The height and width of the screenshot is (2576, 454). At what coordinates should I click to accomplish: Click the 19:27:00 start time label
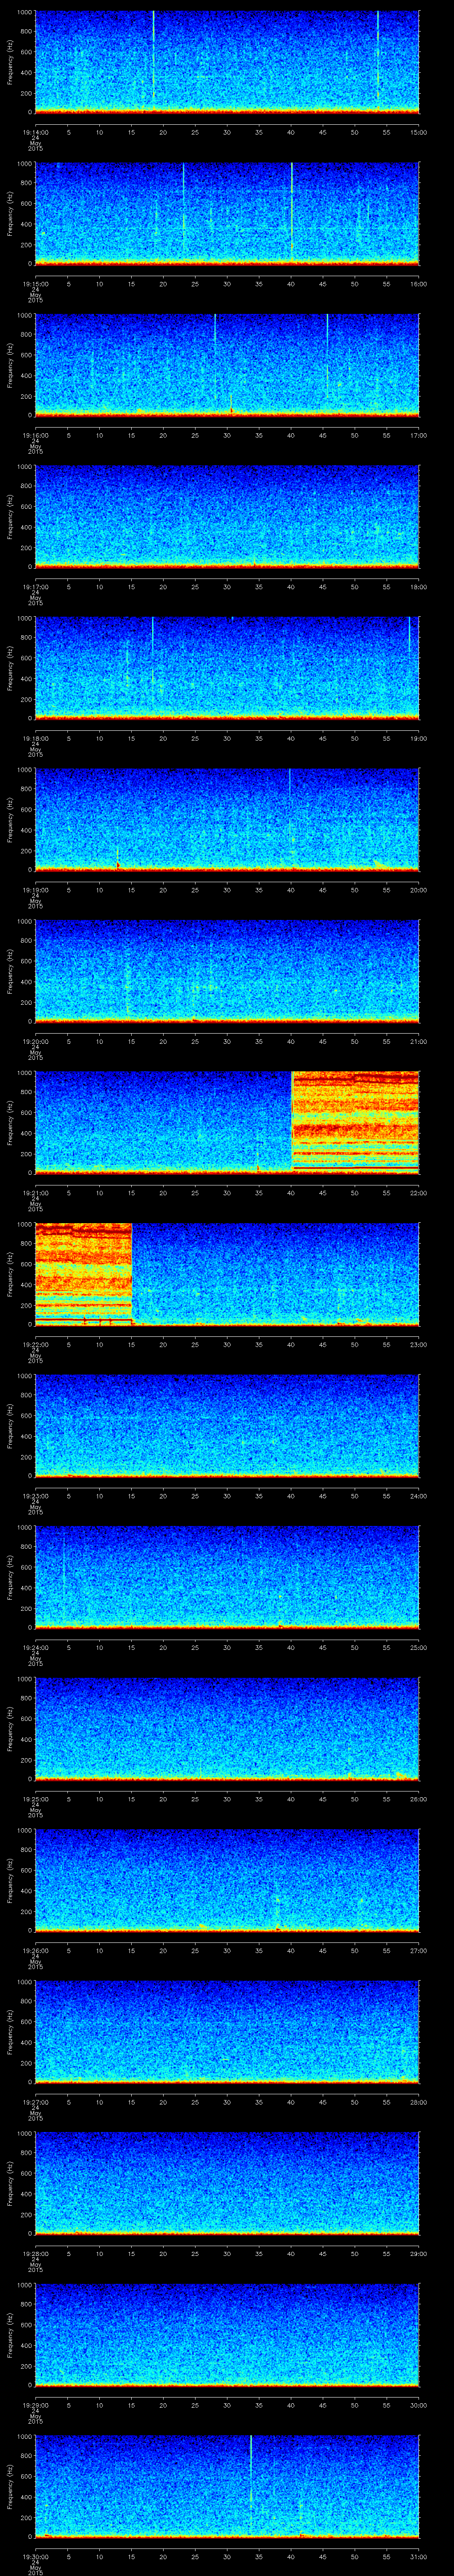click(x=35, y=2102)
